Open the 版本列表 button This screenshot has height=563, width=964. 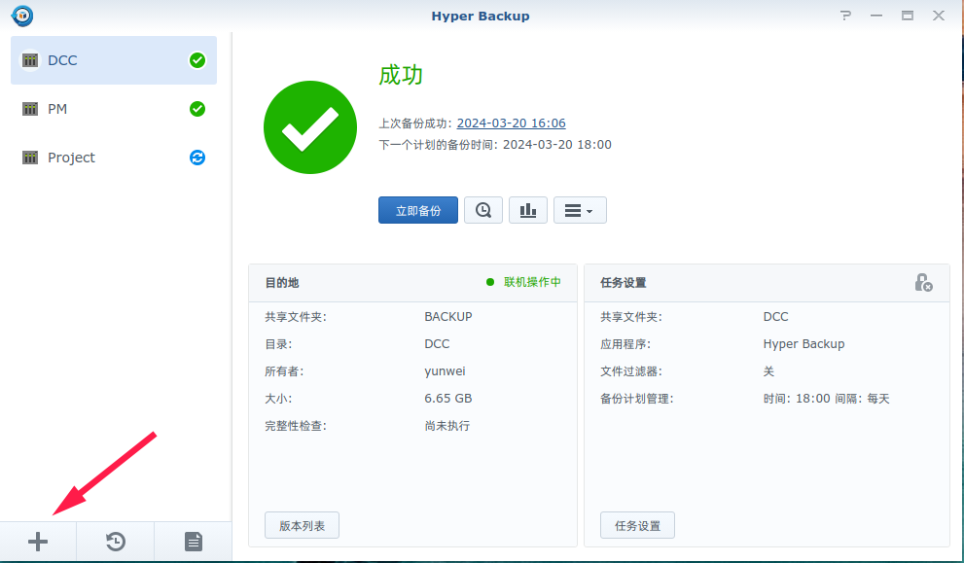[302, 525]
